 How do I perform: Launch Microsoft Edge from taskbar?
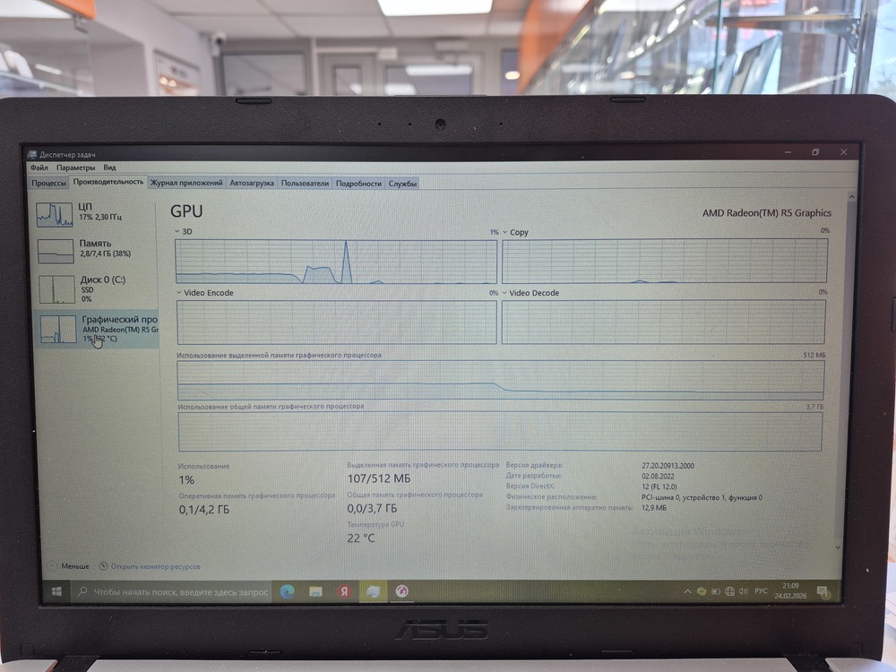pos(287,591)
